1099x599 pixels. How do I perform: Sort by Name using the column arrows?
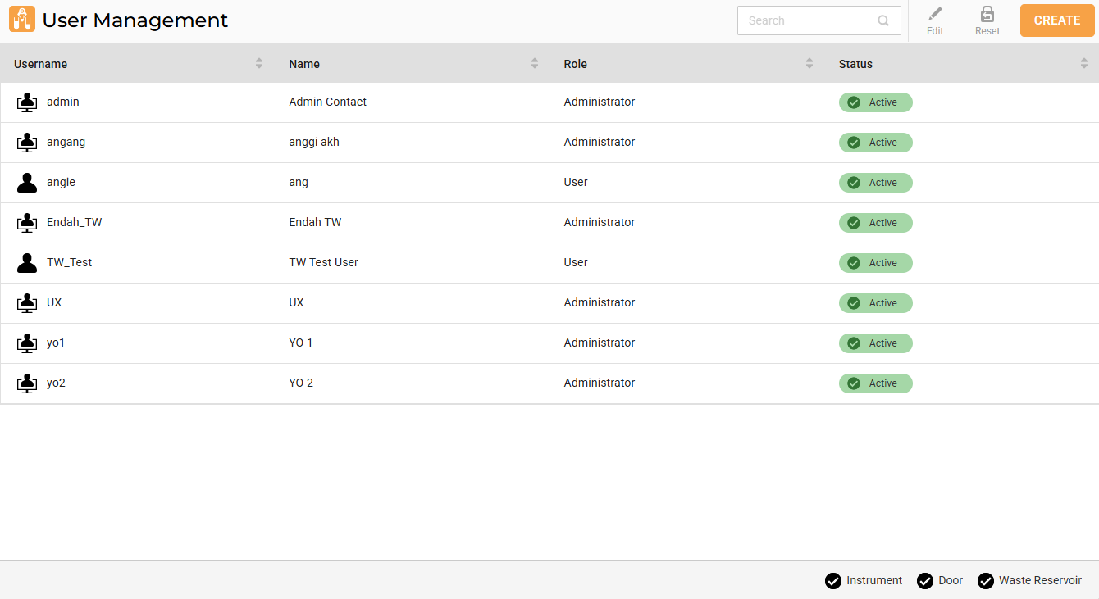[535, 64]
